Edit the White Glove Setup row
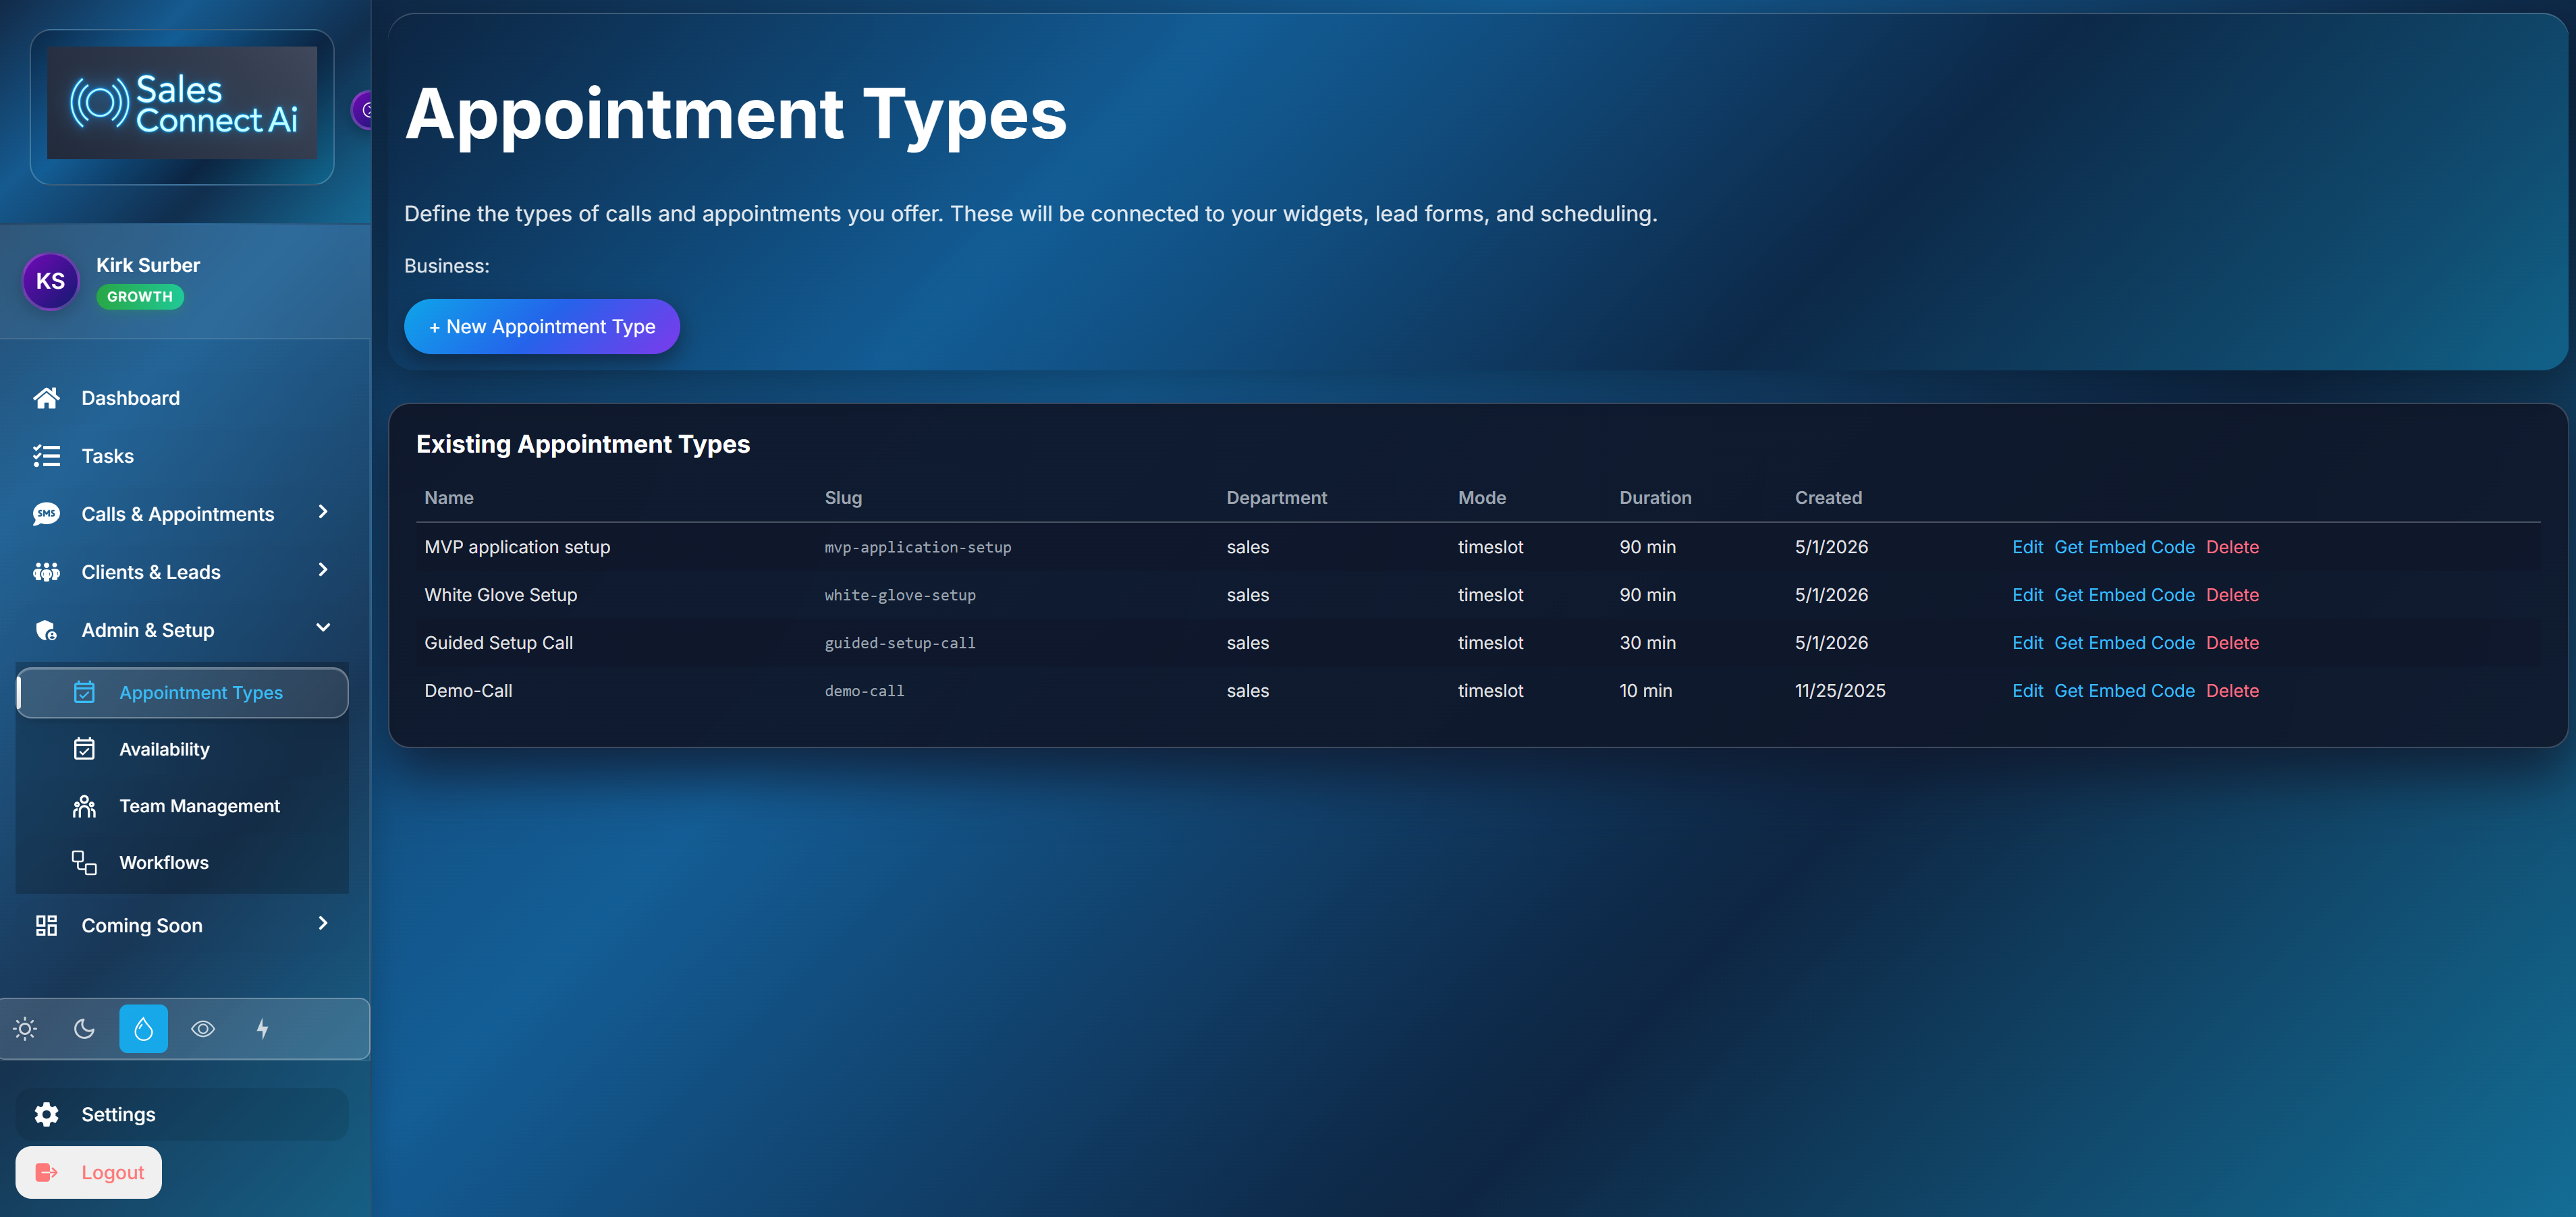The width and height of the screenshot is (2576, 1217). (2027, 595)
